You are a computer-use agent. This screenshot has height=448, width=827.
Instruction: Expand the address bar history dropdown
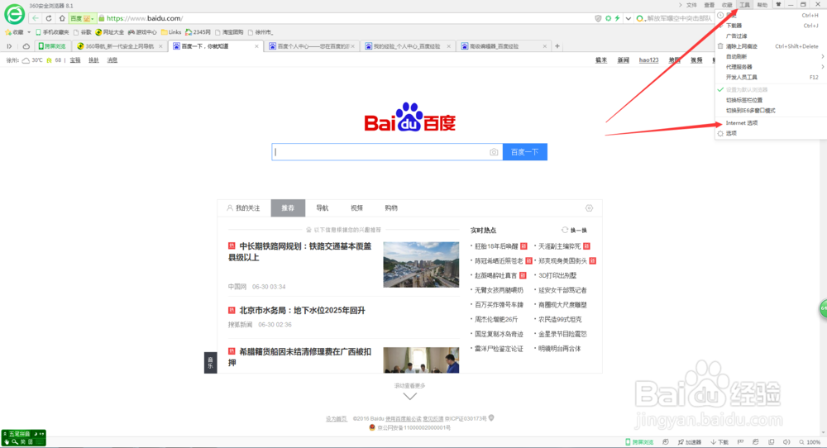point(629,18)
